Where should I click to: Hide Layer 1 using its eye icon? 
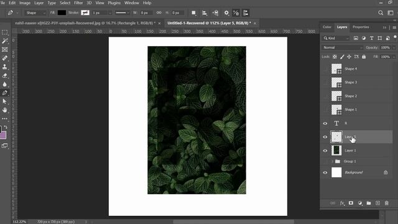325,151
